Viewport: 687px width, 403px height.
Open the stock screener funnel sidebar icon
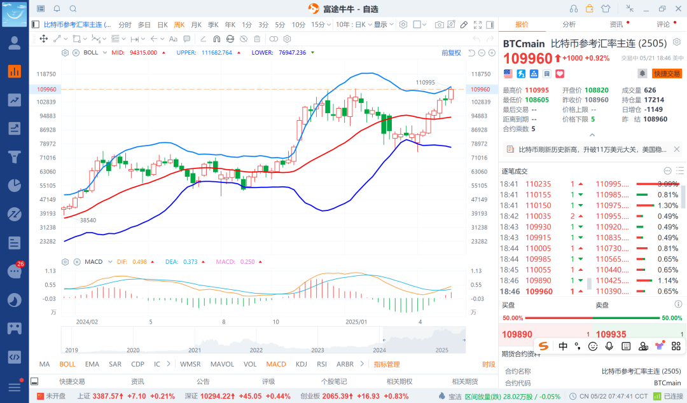[x=15, y=157]
